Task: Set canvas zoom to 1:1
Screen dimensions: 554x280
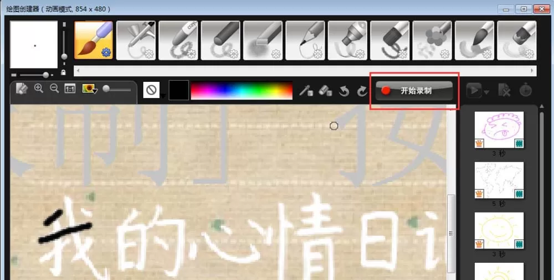Action: [70, 89]
